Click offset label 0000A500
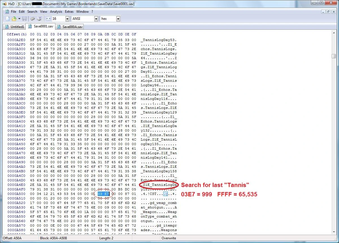The width and height of the screenshot is (339, 243). point(16,194)
